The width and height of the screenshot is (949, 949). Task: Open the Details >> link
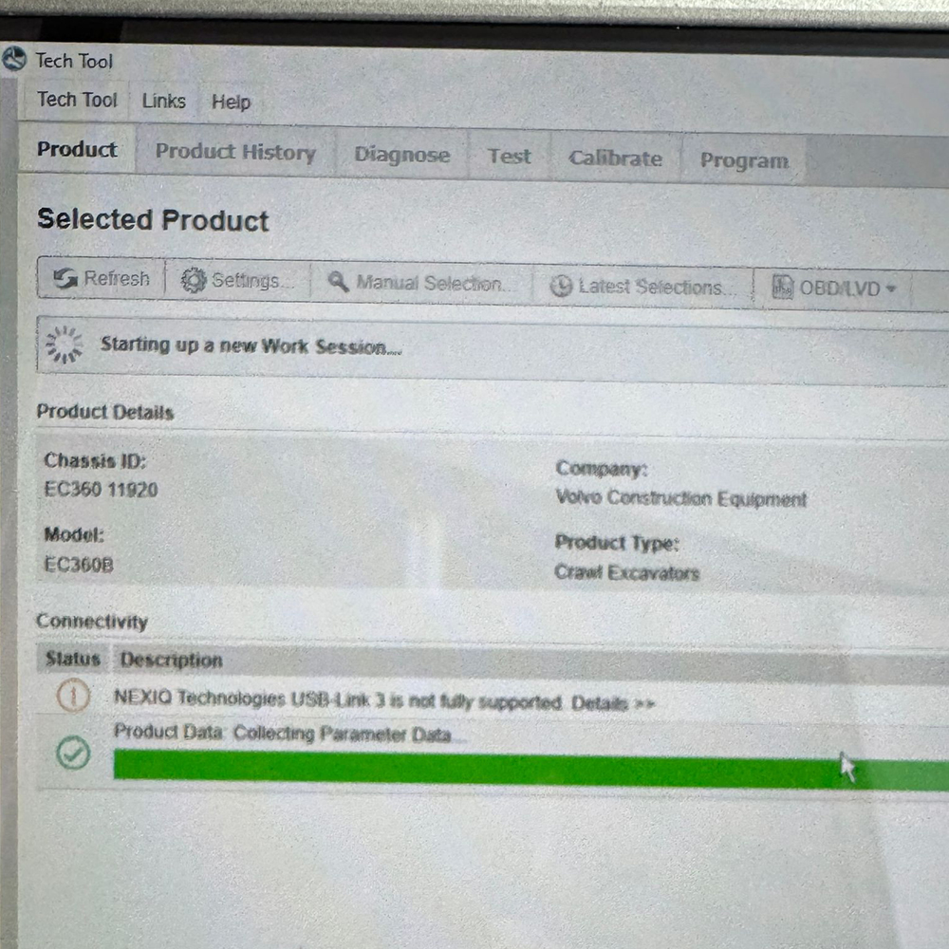pos(613,703)
